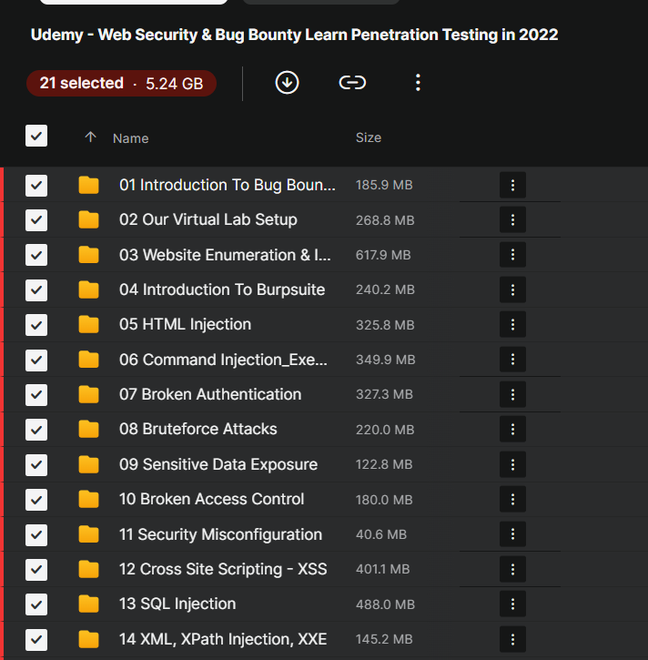Click the 11 Security Misconfiguration folder icon
Viewport: 648px width, 660px height.
point(88,534)
